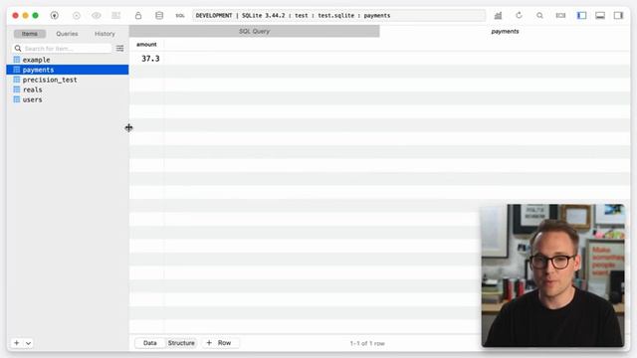
Task: Click the greyed-out circular commit icon
Action: point(77,16)
